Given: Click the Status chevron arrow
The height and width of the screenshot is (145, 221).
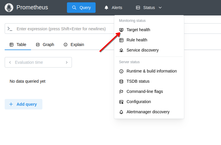Looking at the screenshot, I should pos(160,8).
